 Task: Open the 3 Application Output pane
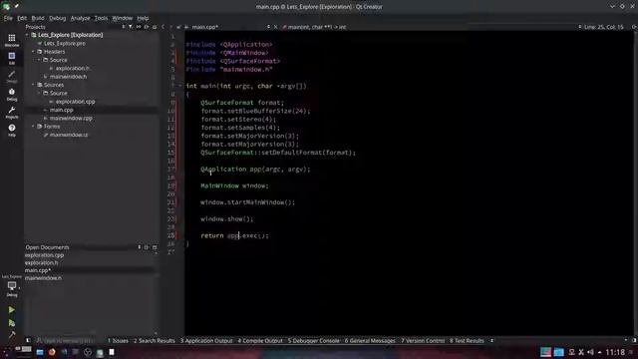(x=206, y=341)
